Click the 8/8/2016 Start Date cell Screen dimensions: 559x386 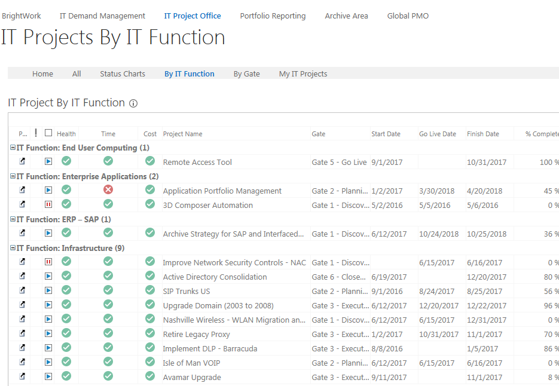[387, 348]
